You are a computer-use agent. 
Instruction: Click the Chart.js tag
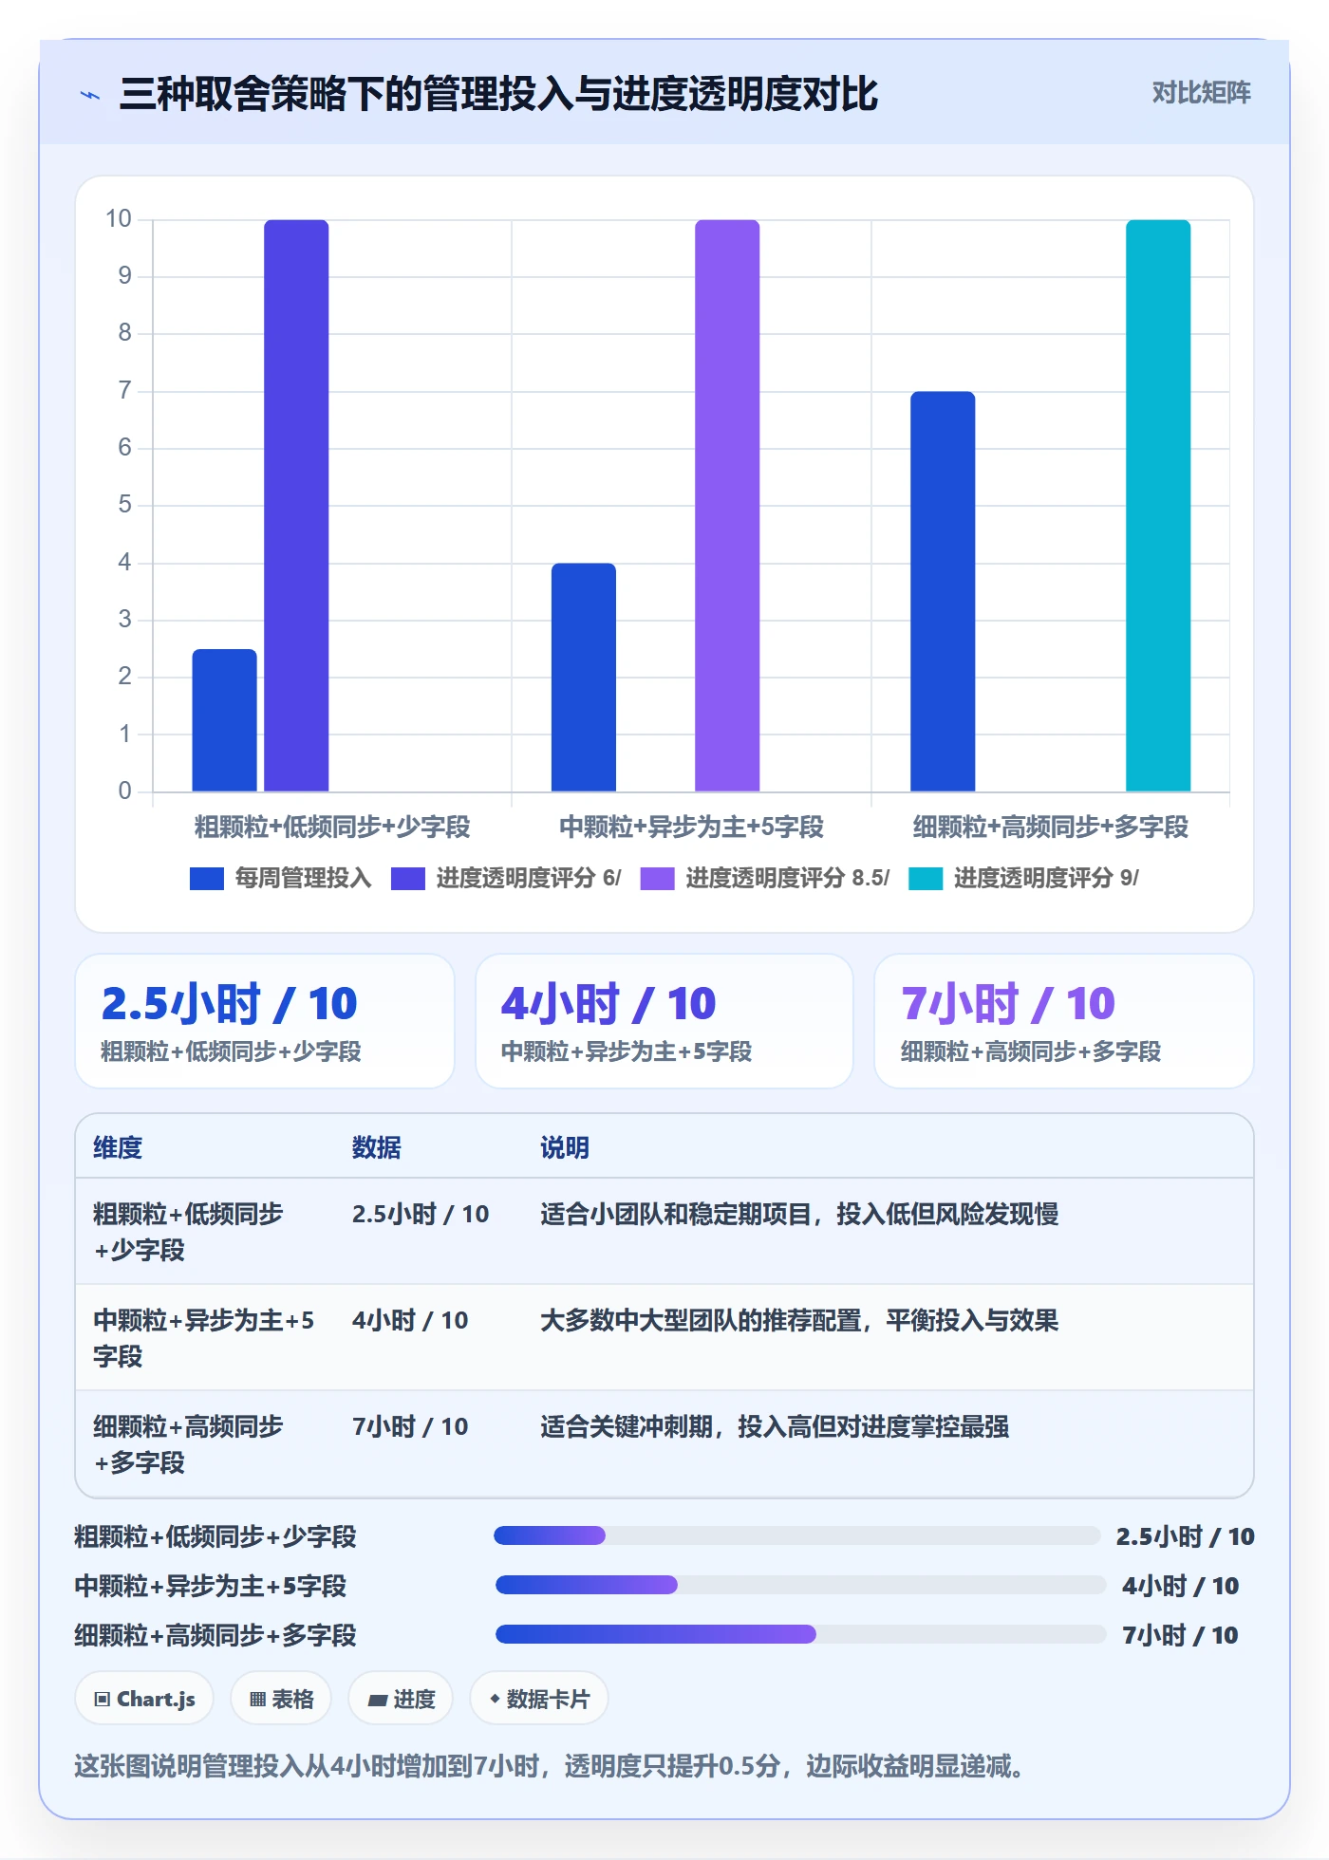pyautogui.click(x=144, y=1699)
